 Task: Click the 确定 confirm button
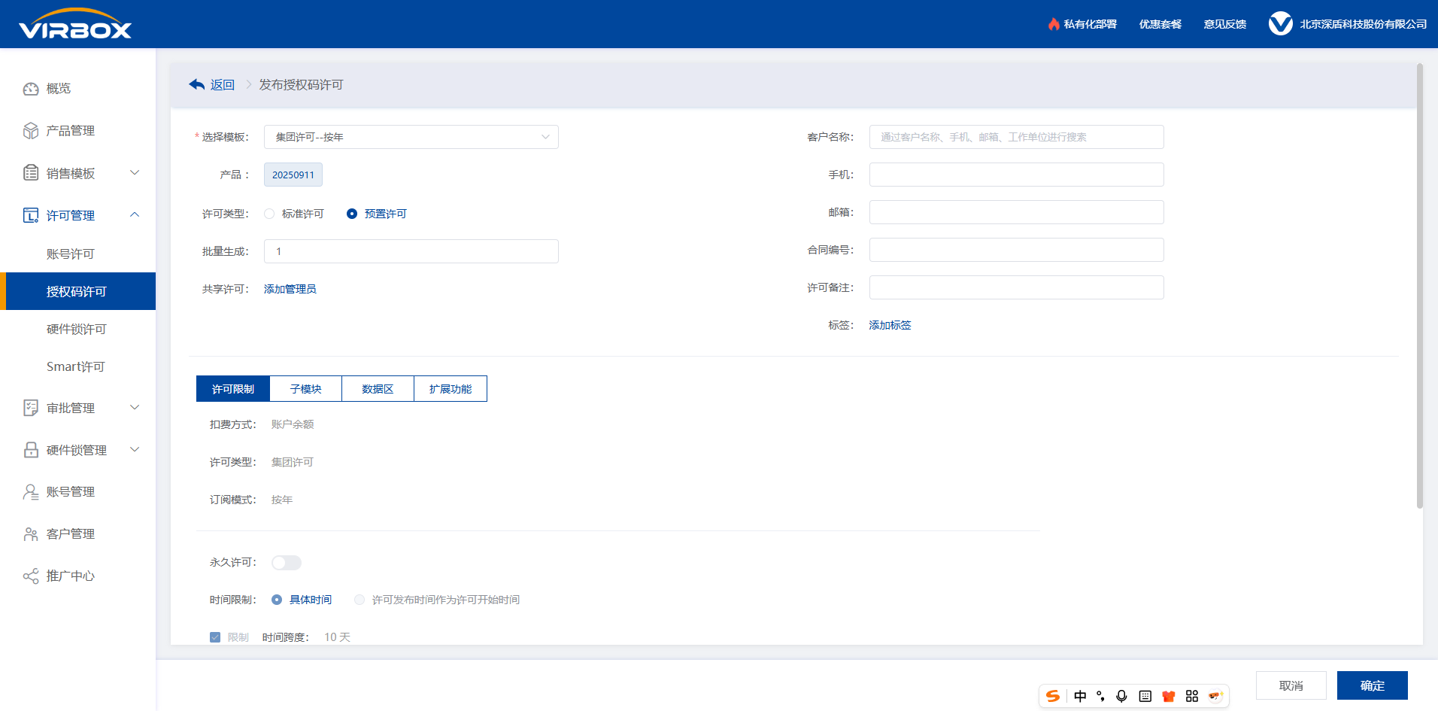point(1373,685)
